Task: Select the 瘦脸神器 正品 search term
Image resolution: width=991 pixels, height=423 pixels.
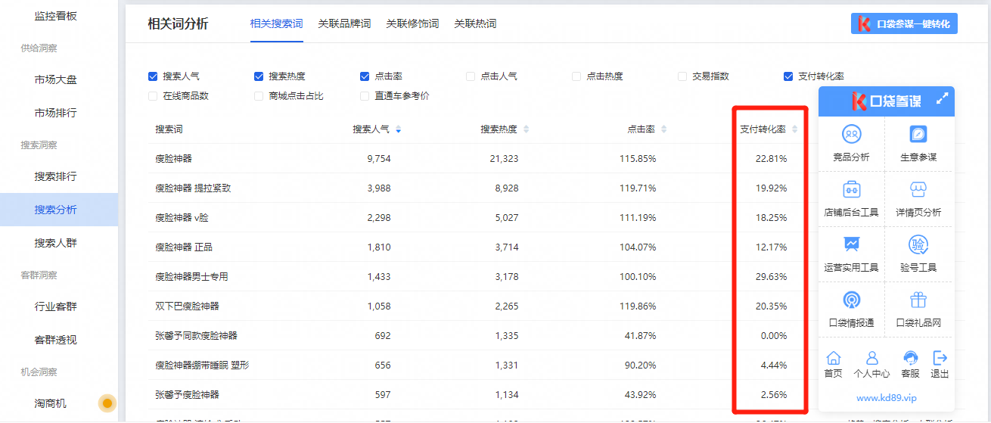Action: click(184, 247)
